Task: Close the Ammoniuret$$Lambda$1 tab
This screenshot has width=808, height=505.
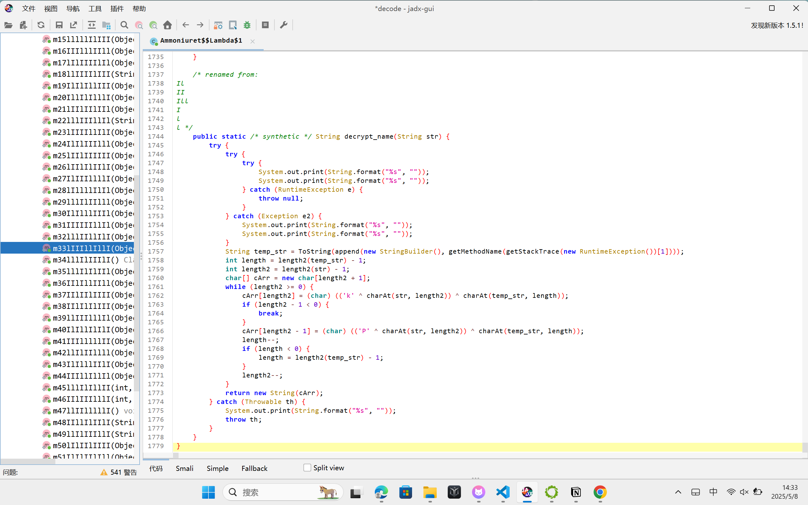Action: point(252,41)
